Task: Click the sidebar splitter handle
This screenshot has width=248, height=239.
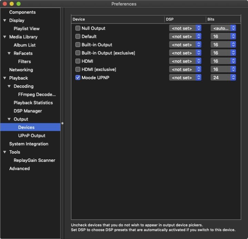Action: pyautogui.click(x=62, y=123)
